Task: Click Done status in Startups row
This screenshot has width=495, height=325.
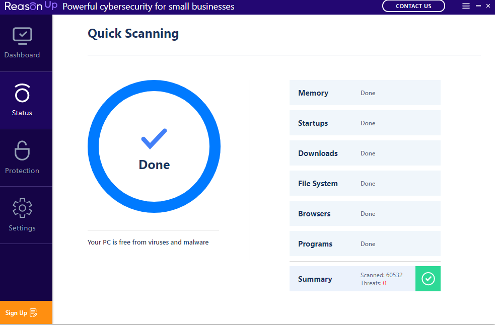Action: click(368, 123)
